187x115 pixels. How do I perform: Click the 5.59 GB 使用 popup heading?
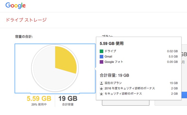click(x=112, y=43)
